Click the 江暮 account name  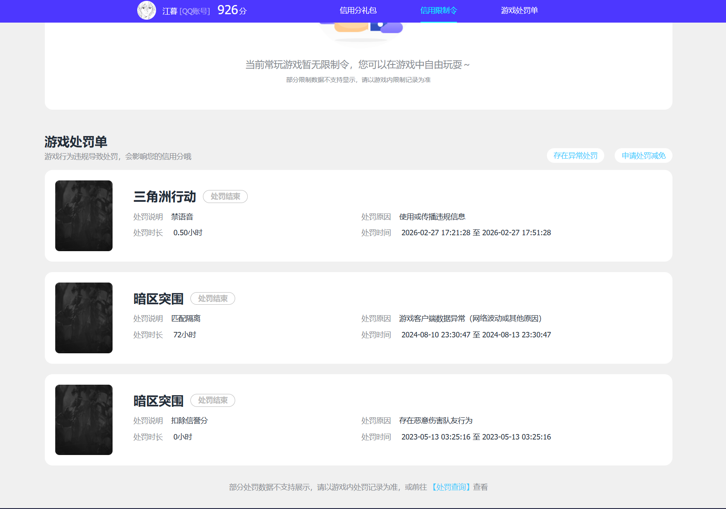[170, 11]
